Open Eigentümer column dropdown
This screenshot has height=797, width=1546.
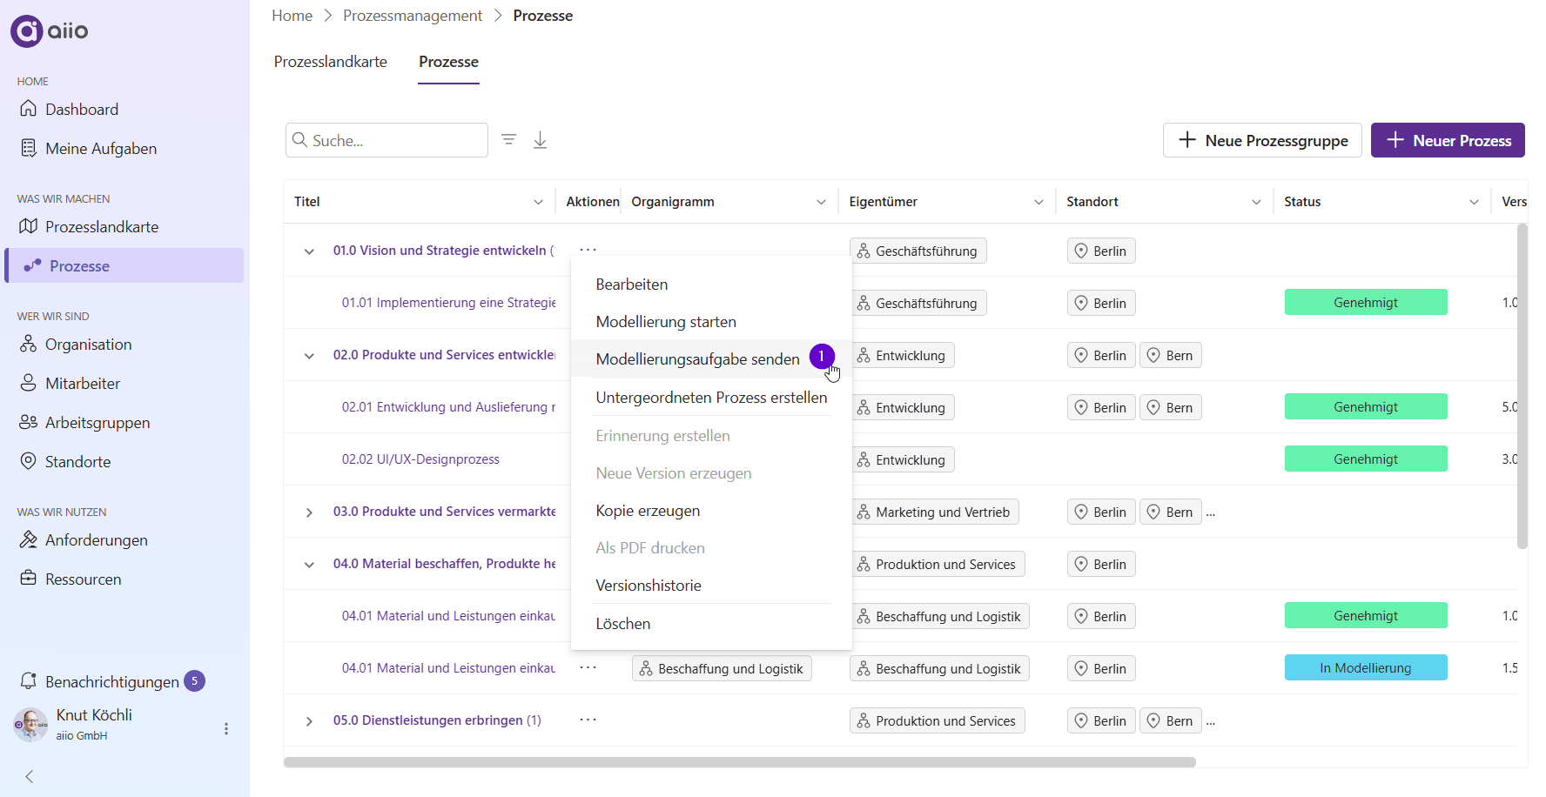[x=1039, y=202]
